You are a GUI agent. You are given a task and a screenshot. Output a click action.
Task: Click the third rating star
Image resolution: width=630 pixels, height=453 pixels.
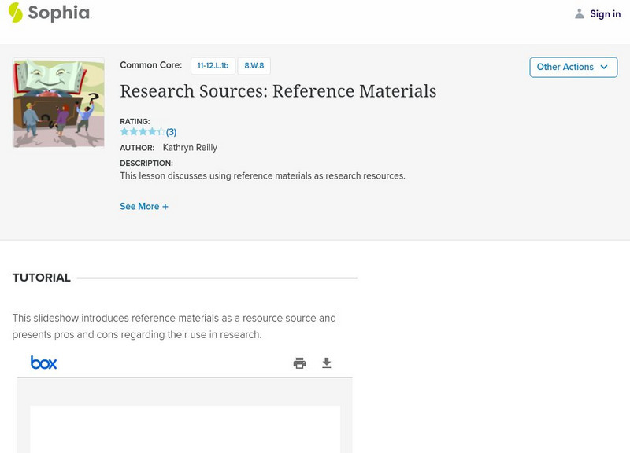143,132
